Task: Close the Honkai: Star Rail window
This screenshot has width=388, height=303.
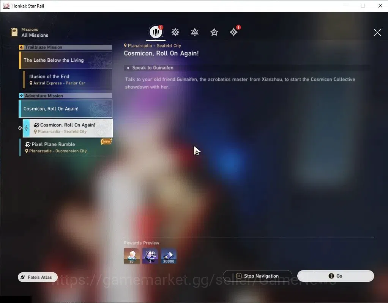Action: click(380, 6)
